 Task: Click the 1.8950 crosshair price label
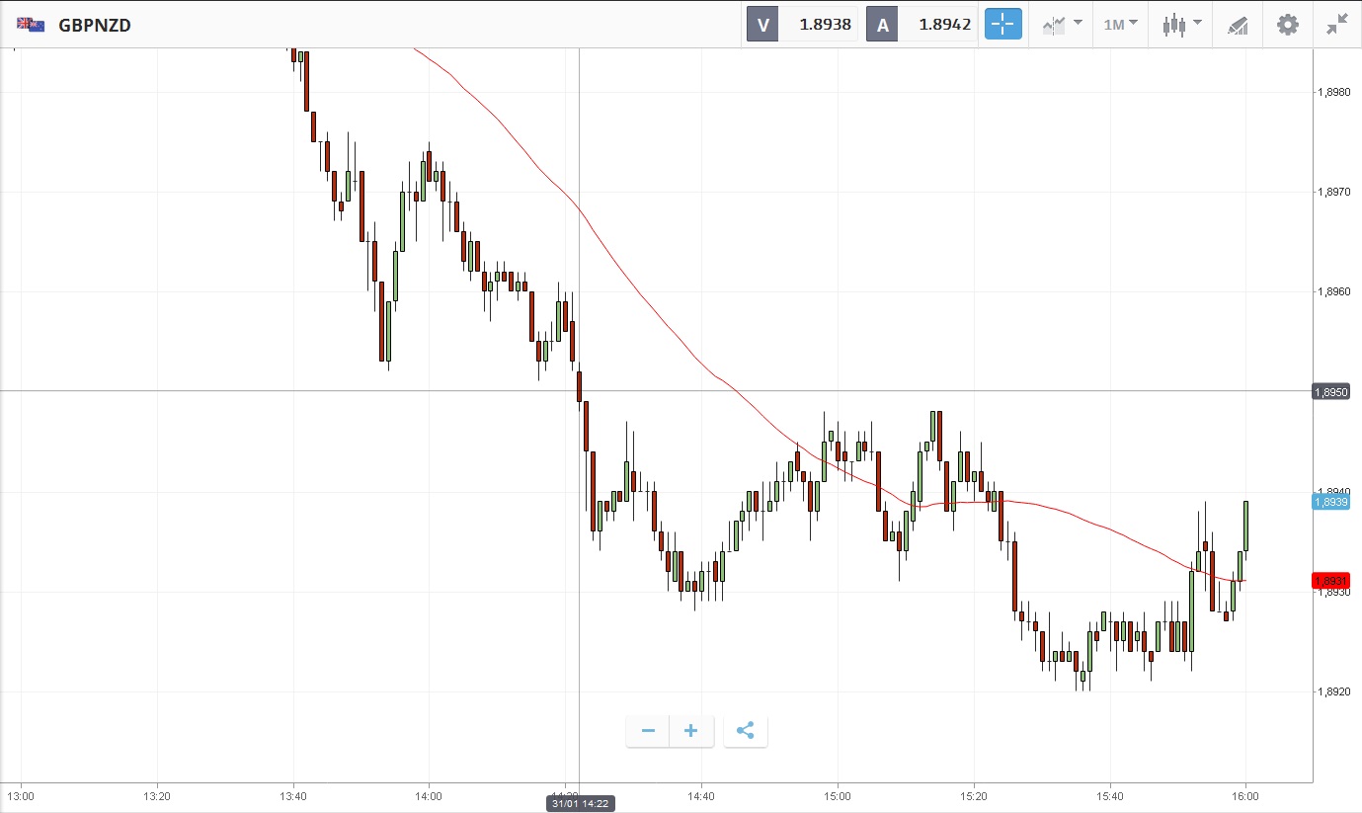click(1330, 392)
